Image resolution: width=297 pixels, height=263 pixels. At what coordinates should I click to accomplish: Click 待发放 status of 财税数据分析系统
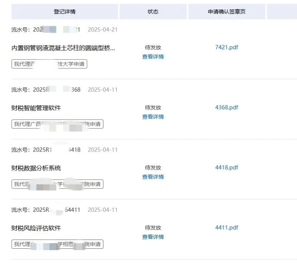point(153,168)
